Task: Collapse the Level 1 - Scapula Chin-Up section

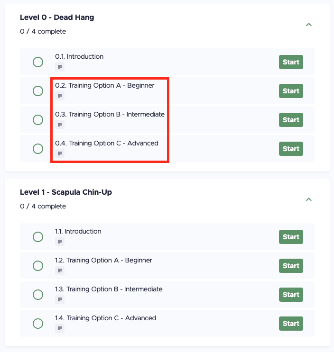Action: (x=309, y=199)
